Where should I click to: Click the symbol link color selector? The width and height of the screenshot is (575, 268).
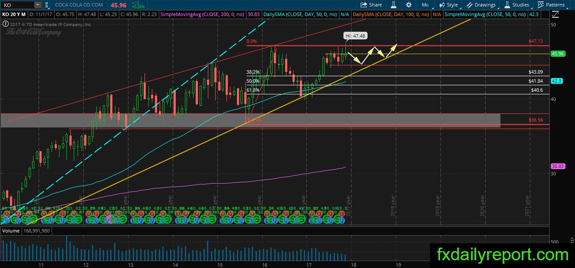point(47,5)
